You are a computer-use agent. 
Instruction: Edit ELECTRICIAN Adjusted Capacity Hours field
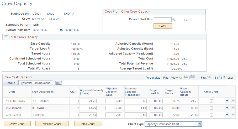coord(88,101)
